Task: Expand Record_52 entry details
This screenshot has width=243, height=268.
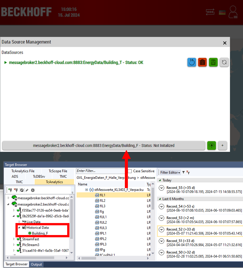Action: point(162,229)
